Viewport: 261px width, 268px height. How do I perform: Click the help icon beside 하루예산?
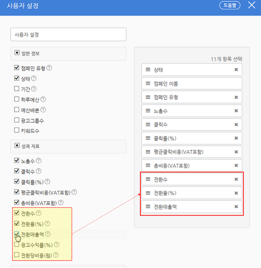point(43,100)
